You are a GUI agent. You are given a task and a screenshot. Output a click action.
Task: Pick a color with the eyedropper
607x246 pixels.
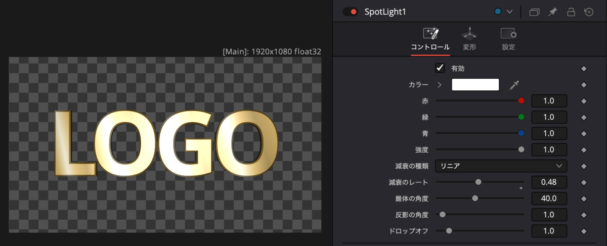pos(514,85)
